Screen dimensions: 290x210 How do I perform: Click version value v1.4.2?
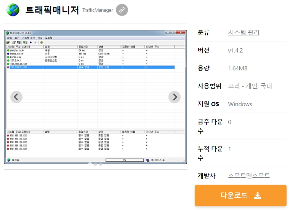coord(235,51)
